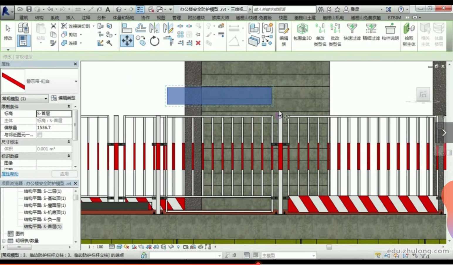Open the 快速过滤 quick filter tool
The width and height of the screenshot is (453, 265).
click(352, 32)
